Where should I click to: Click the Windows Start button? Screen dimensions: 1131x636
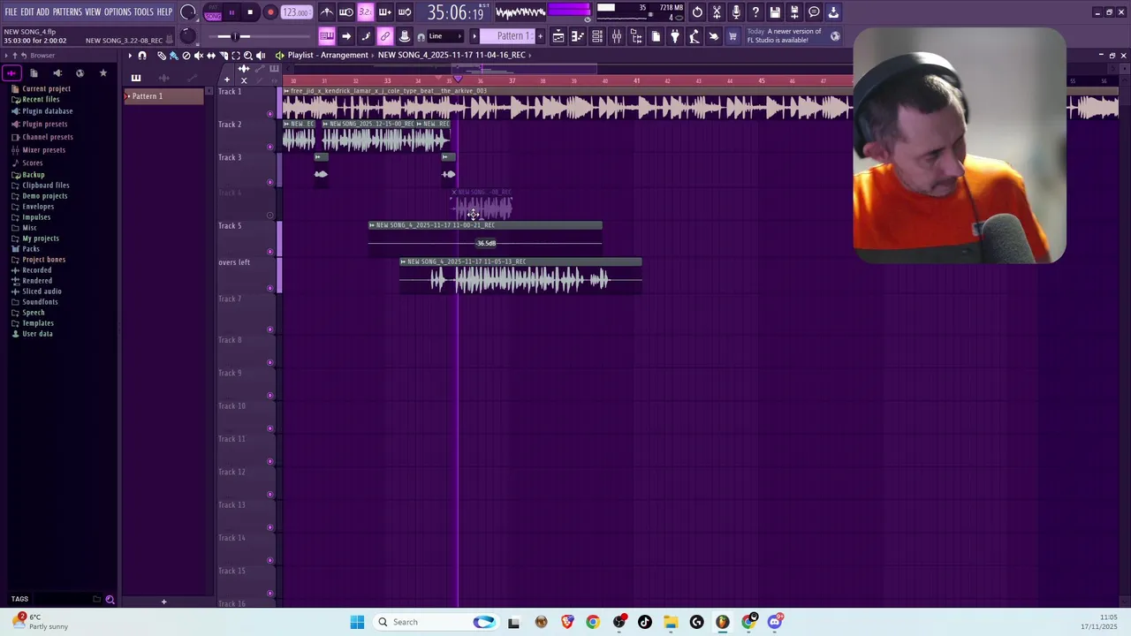357,622
